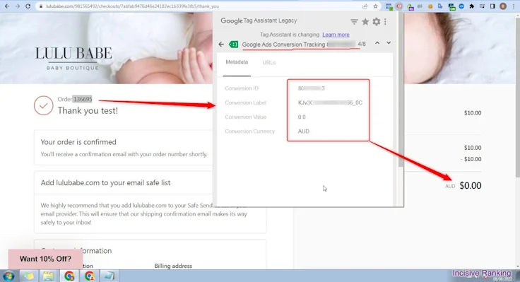The image size is (520, 282).
Task: Click the Tag Assistant star icon
Action: (365, 22)
